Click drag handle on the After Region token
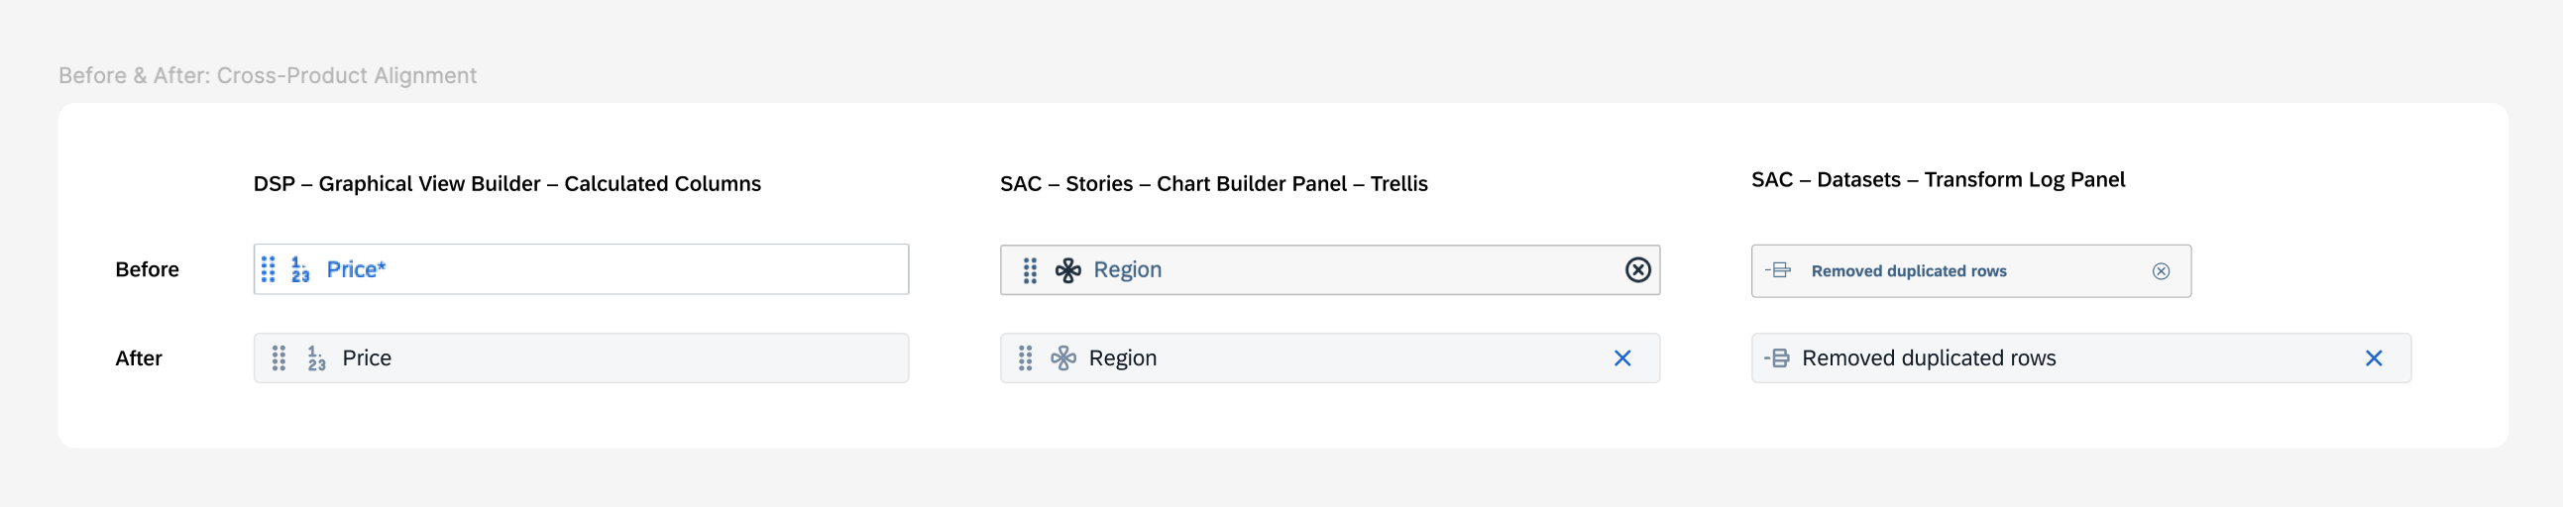This screenshot has height=507, width=2563. (1026, 357)
